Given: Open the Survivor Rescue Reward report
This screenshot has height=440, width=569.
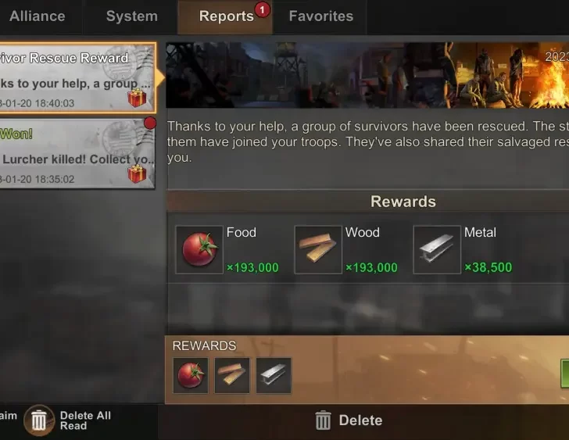Looking at the screenshot, I should pyautogui.click(x=77, y=78).
